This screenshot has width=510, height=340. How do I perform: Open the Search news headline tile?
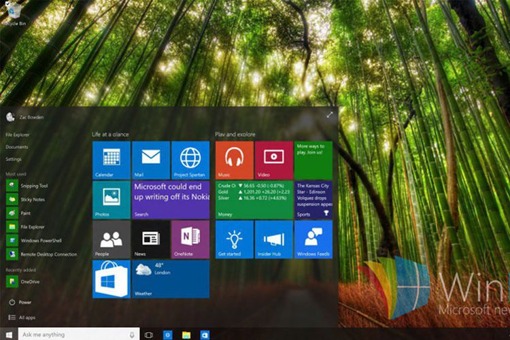point(171,200)
